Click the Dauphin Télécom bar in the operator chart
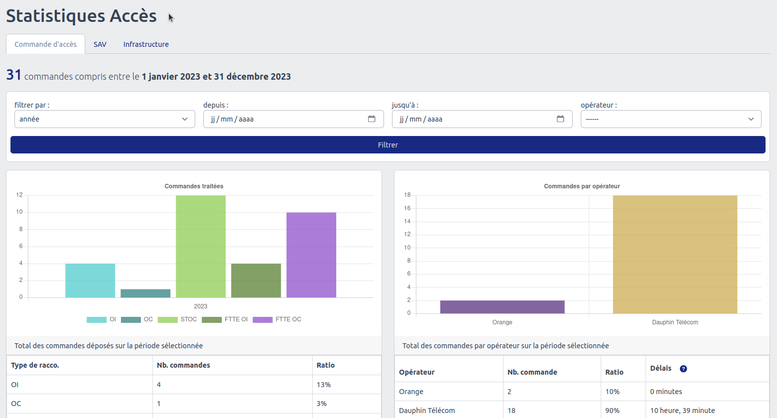Image resolution: width=777 pixels, height=418 pixels. tap(675, 254)
